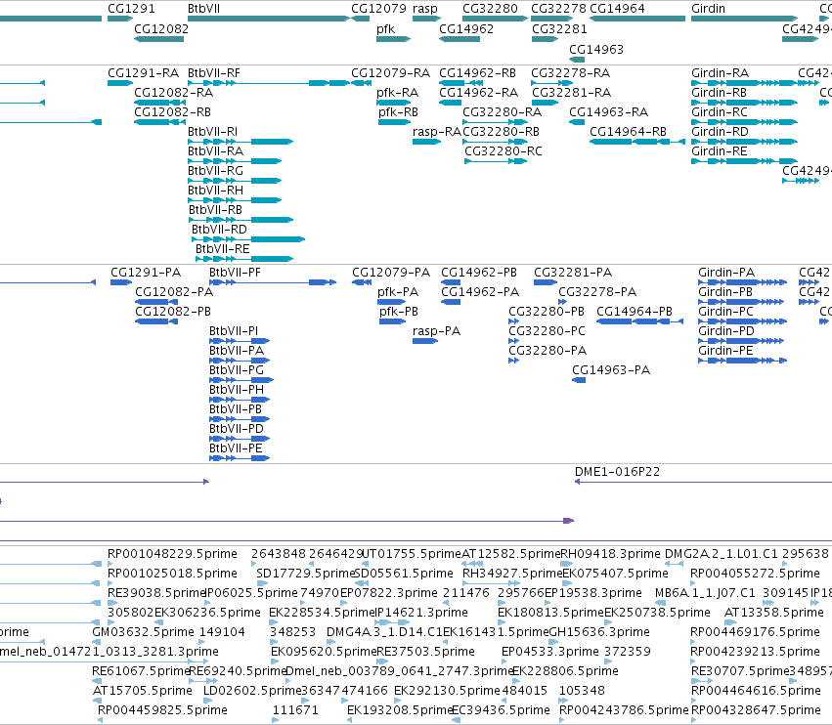832x725 pixels.
Task: Open transcript CG32280-RC
Action: (x=504, y=151)
